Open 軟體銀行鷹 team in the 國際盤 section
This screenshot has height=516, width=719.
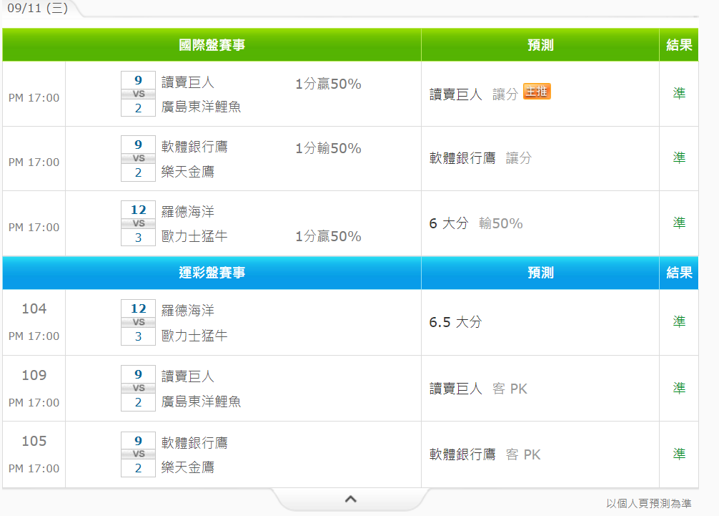pos(194,147)
